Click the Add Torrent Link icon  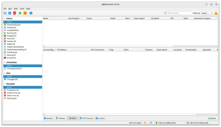(5, 13)
